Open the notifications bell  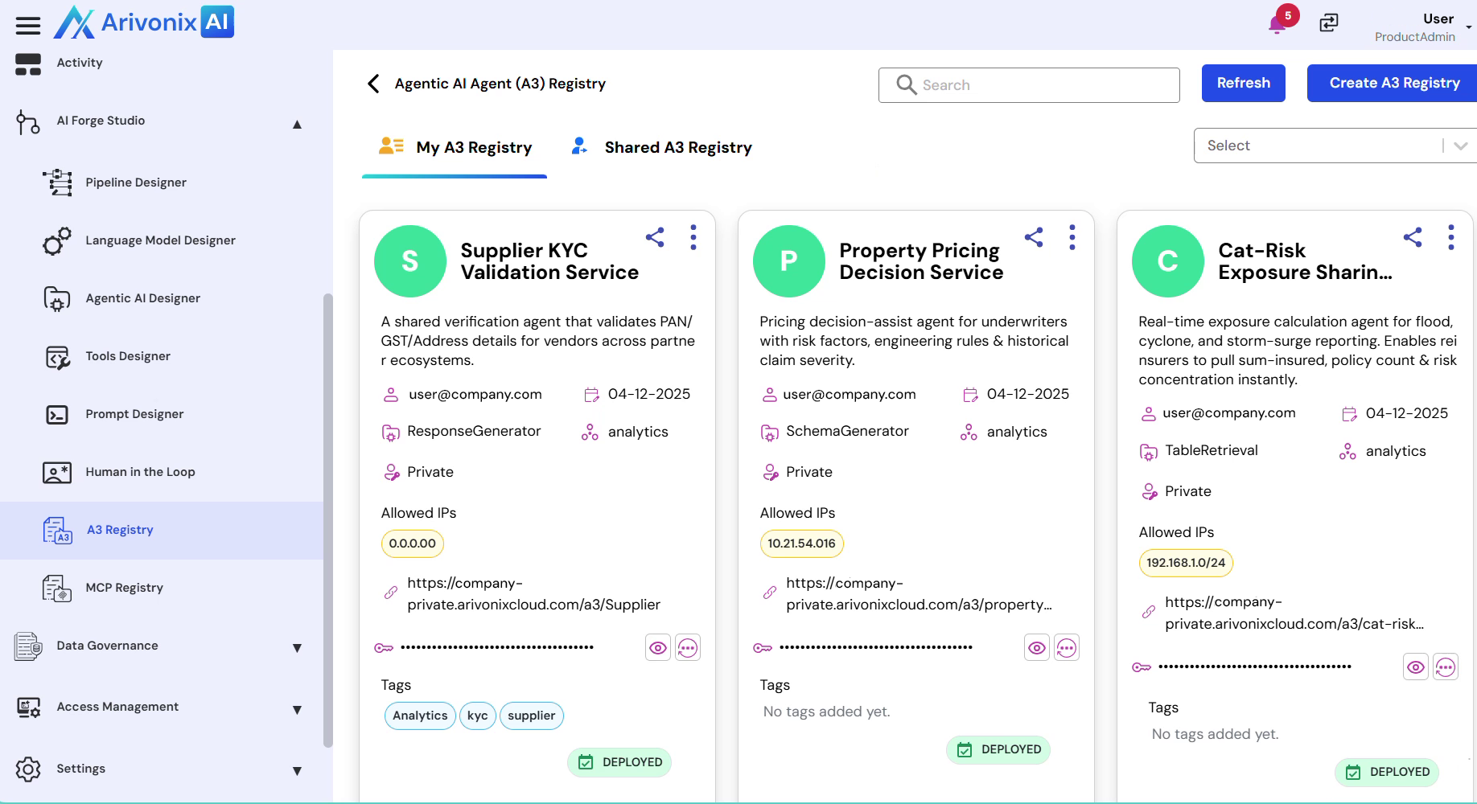click(1277, 24)
